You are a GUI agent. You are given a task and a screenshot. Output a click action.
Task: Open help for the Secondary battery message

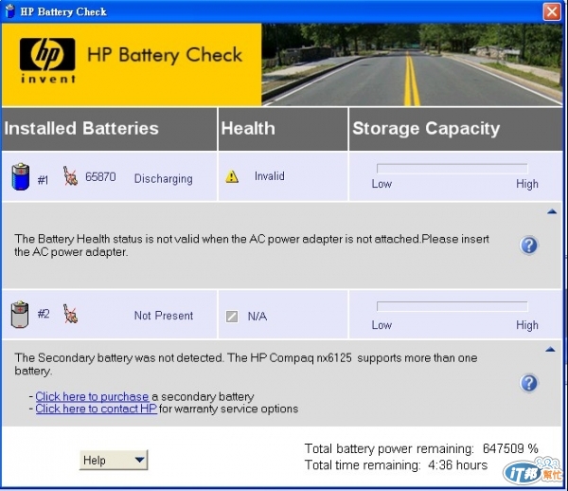529,383
